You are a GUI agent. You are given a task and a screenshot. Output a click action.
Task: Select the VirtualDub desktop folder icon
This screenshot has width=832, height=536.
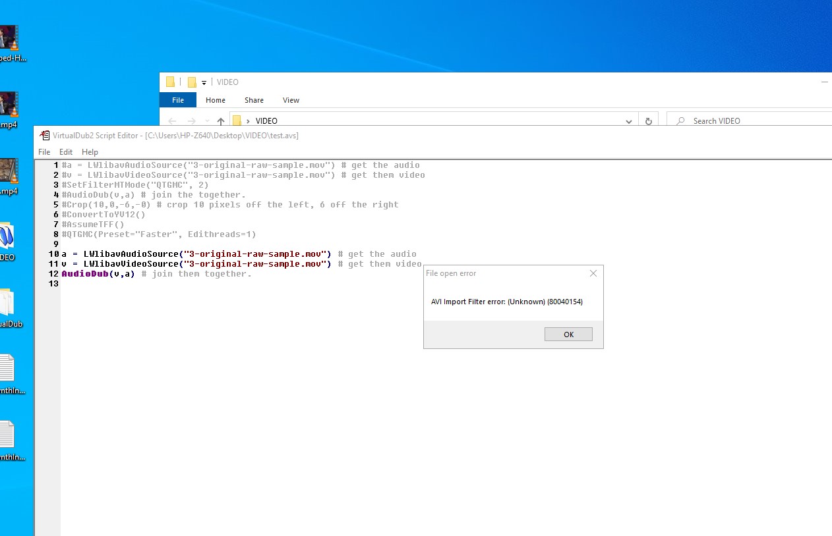7,303
